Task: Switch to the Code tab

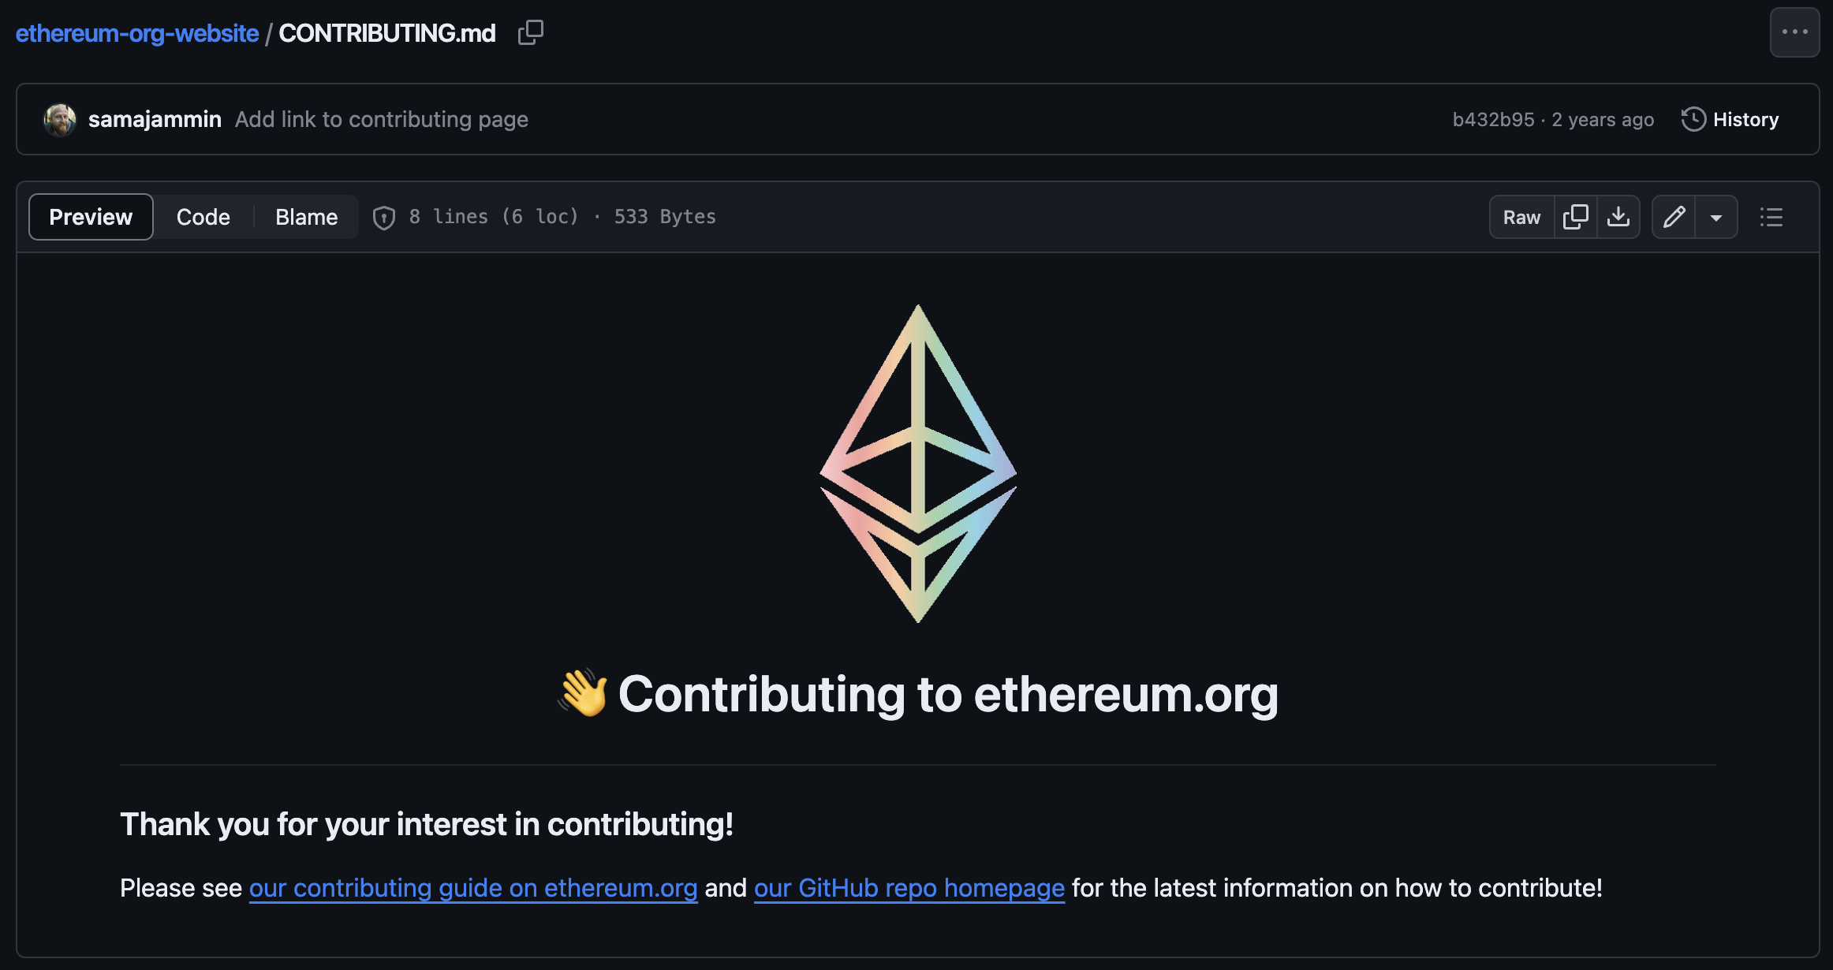Action: tap(203, 216)
